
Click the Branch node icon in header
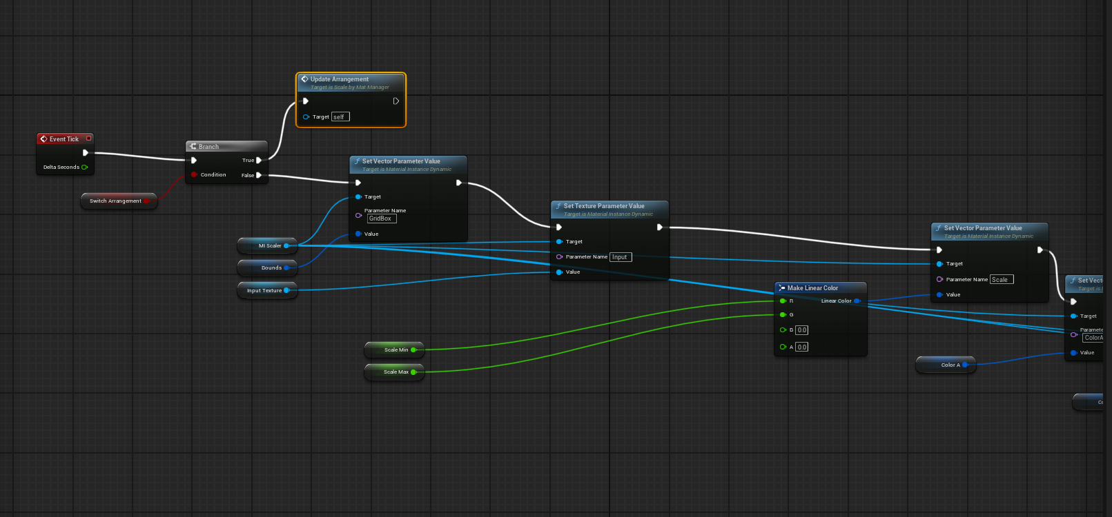(x=193, y=146)
